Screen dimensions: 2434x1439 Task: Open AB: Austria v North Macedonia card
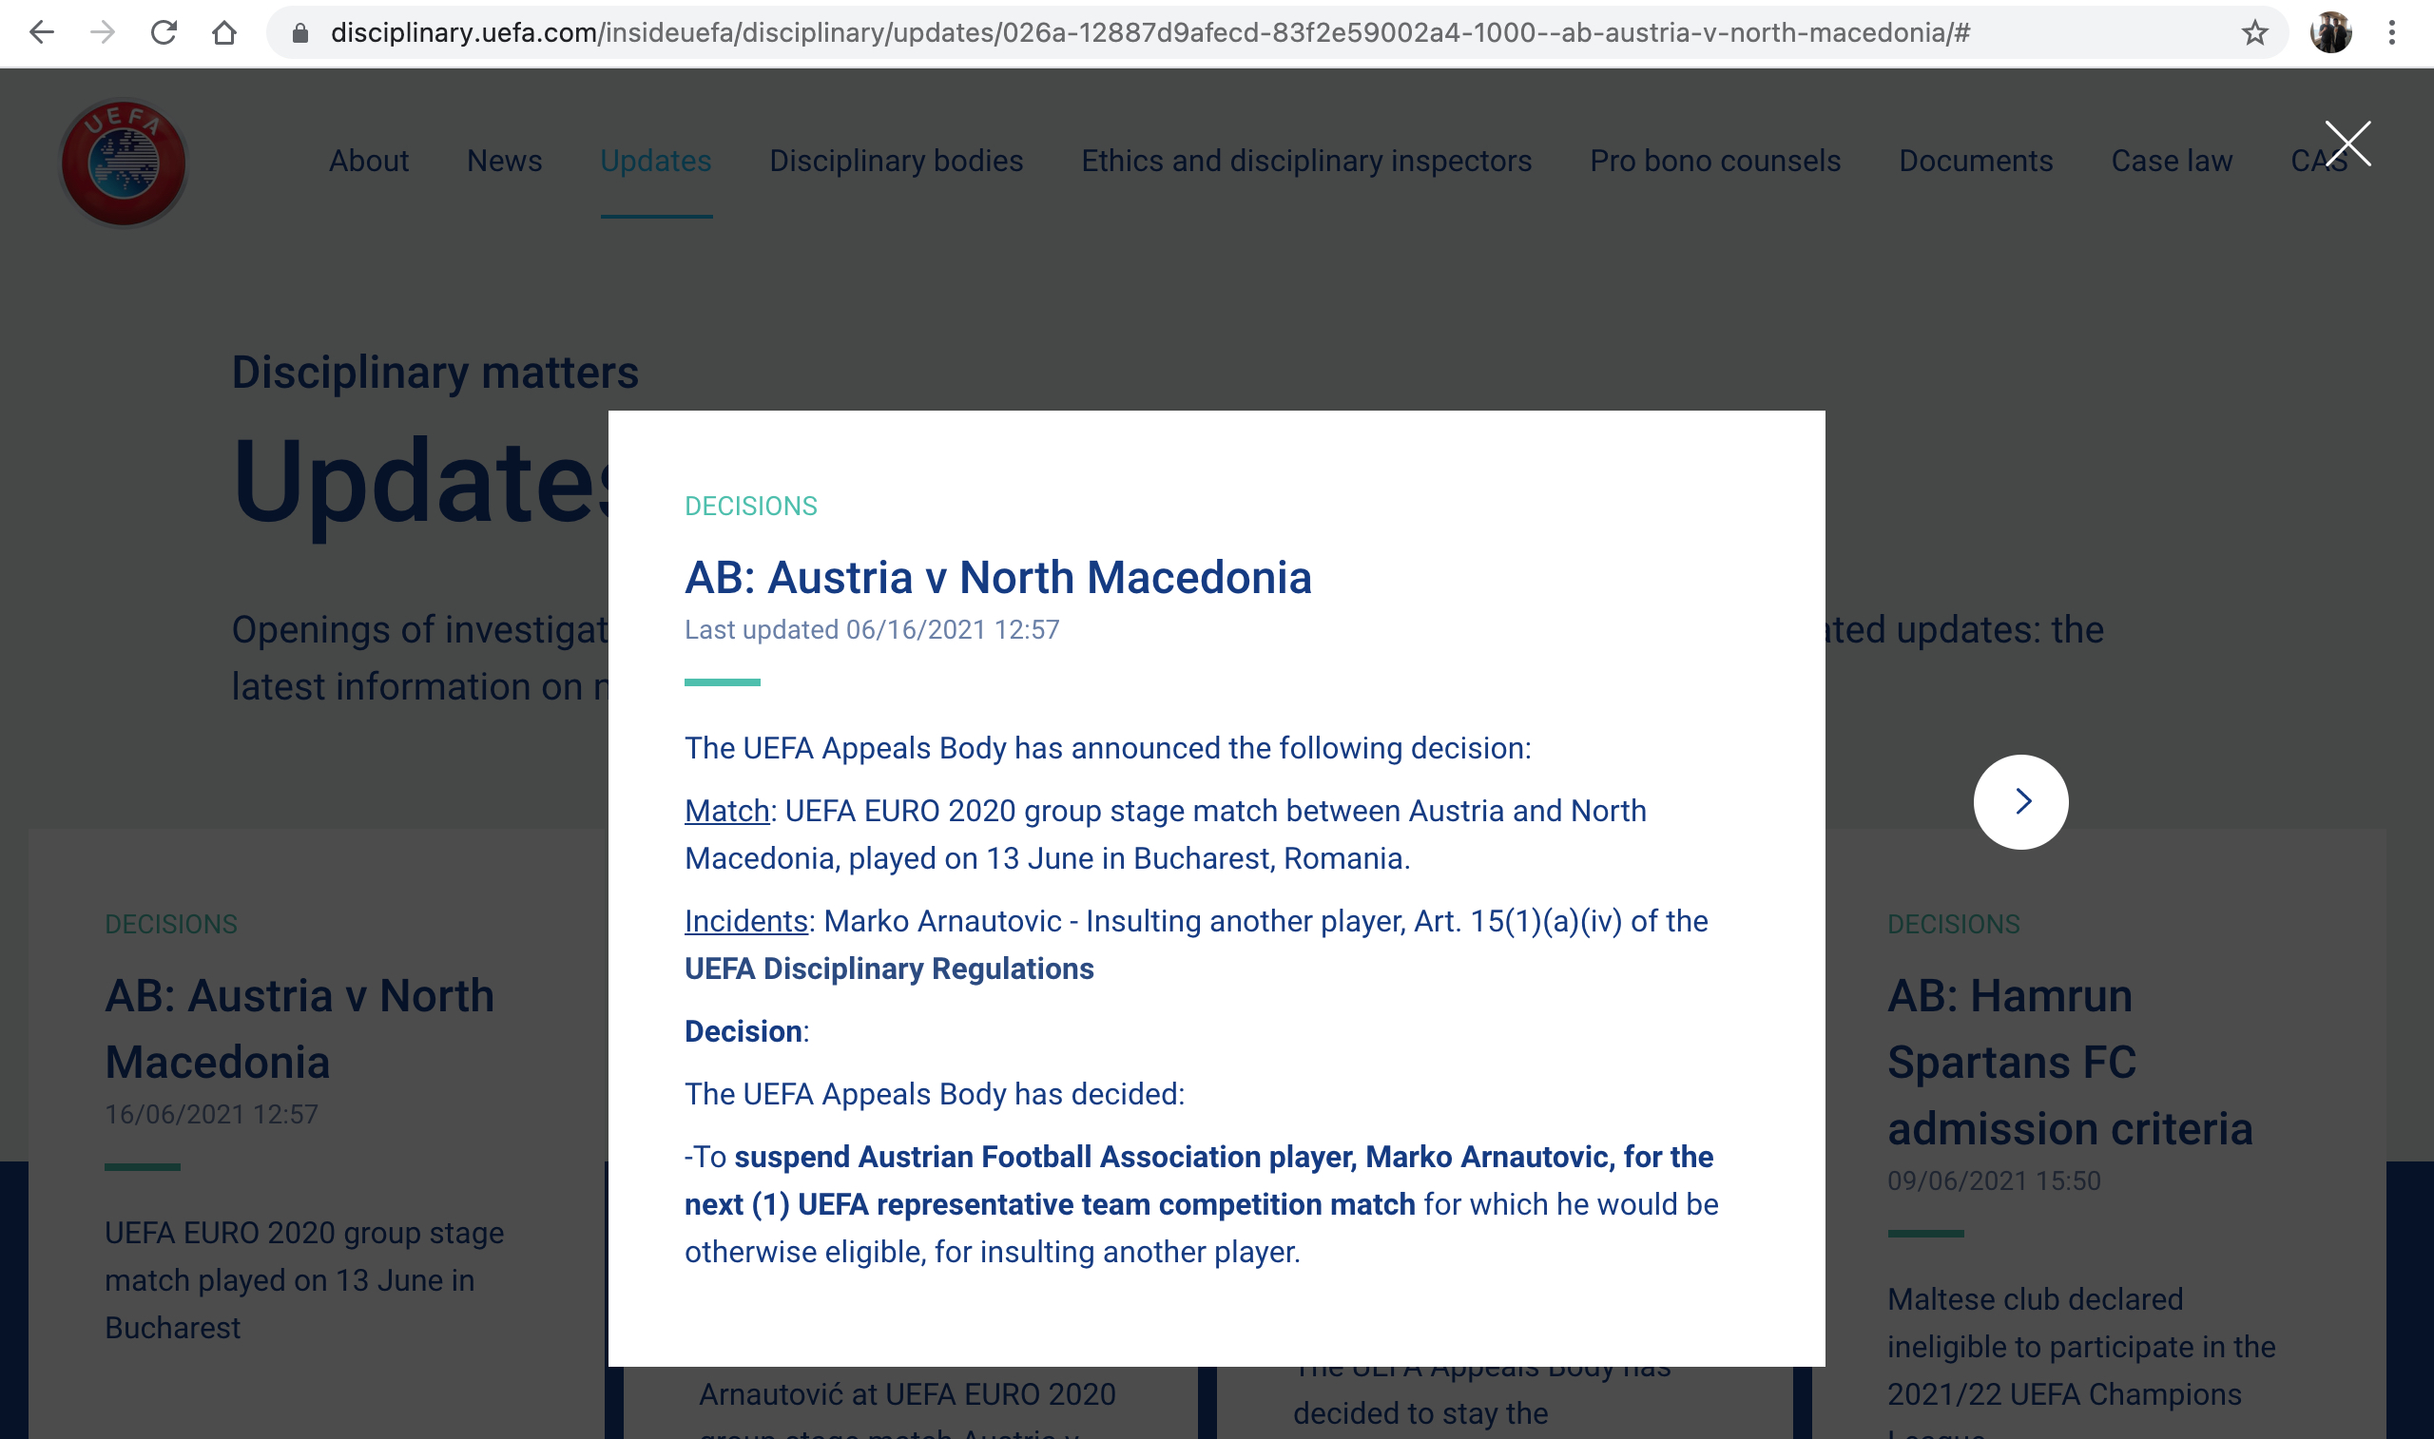pyautogui.click(x=299, y=1028)
